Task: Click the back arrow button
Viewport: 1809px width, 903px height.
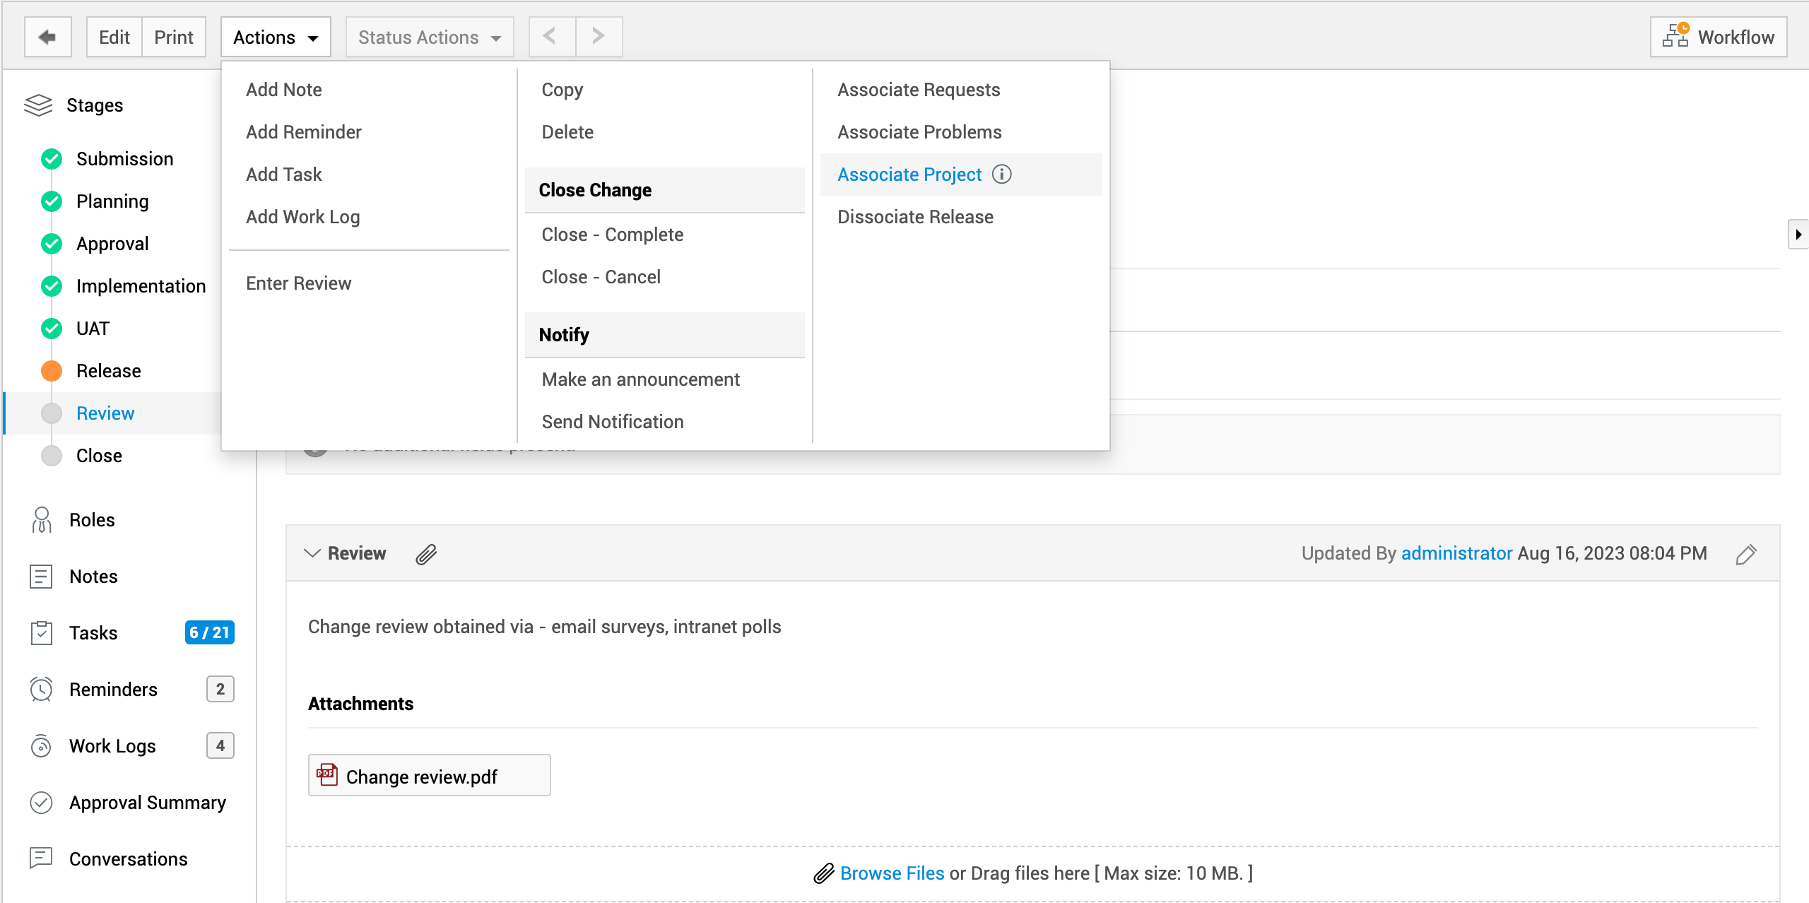Action: tap(47, 37)
